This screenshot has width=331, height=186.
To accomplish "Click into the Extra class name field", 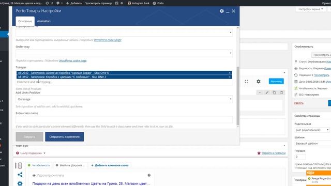I will [124, 119].
